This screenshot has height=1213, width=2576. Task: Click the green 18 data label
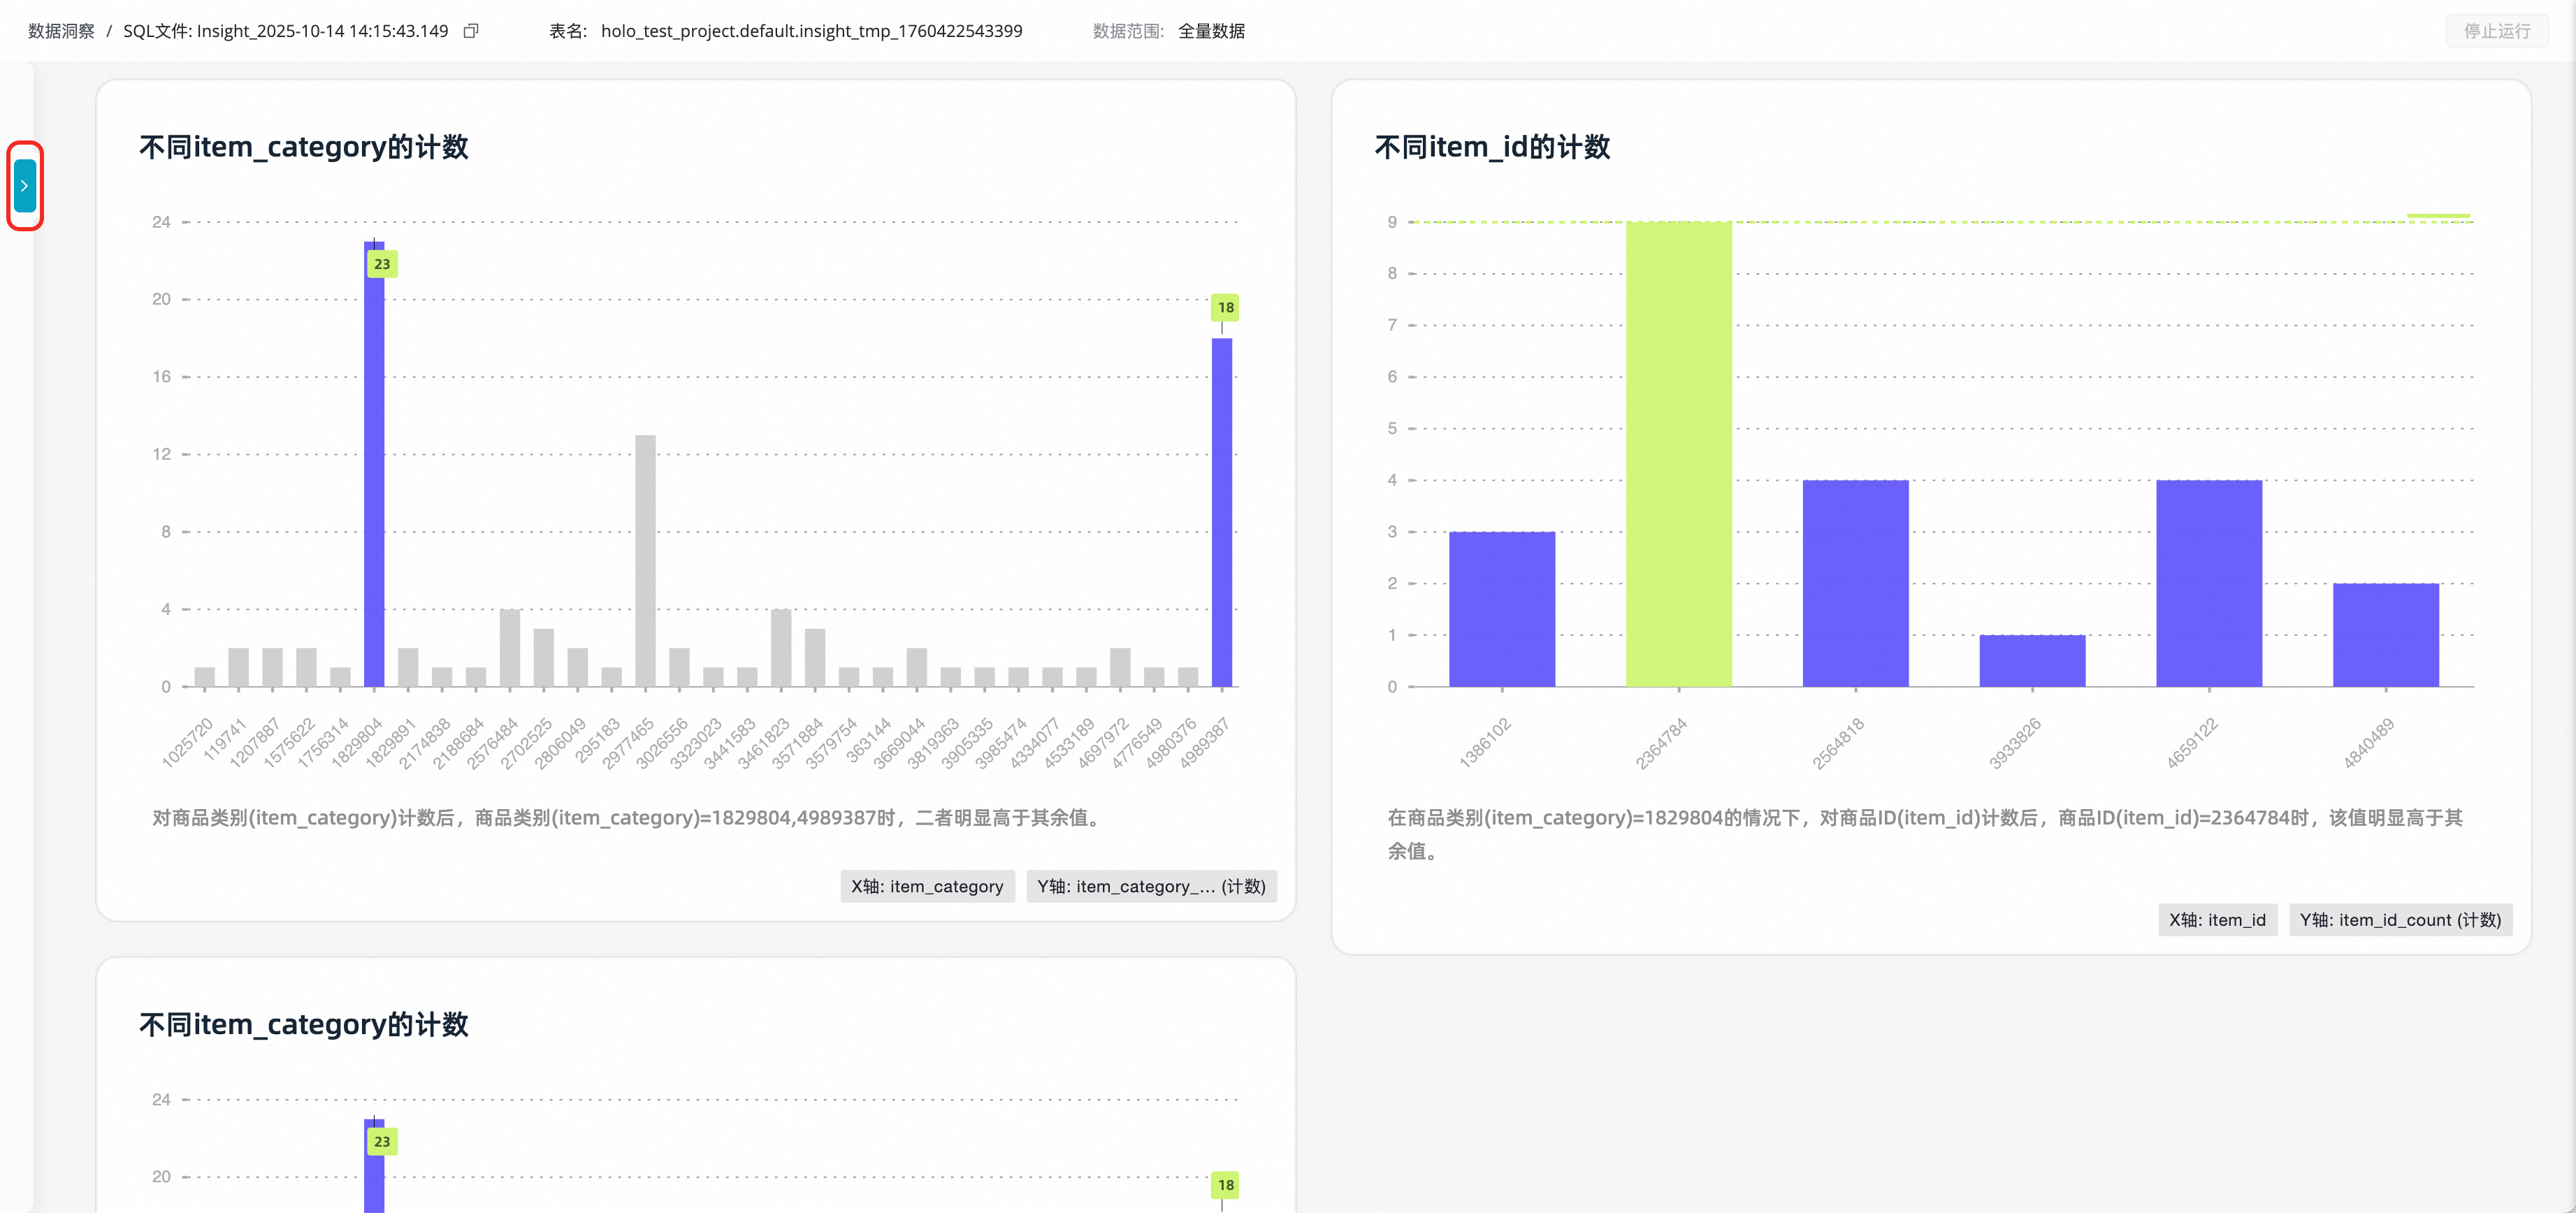1225,307
